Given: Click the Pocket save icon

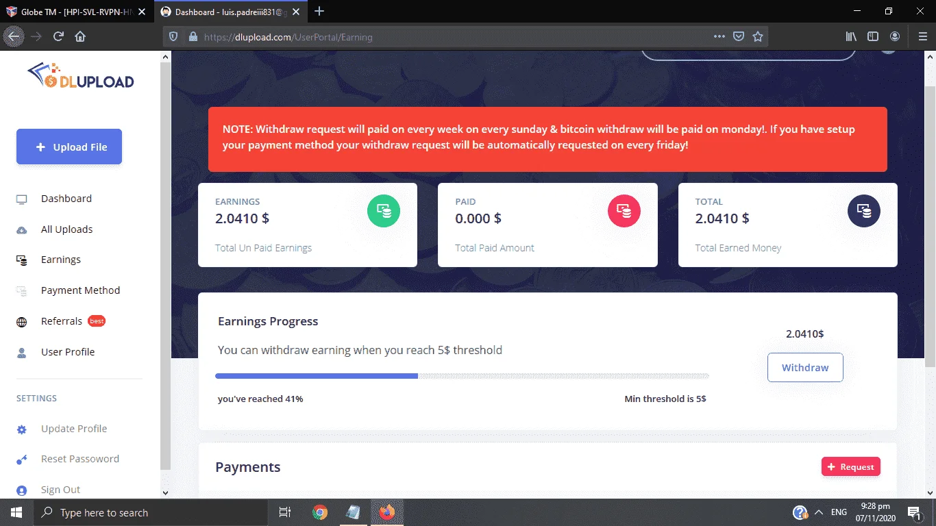Looking at the screenshot, I should [739, 37].
